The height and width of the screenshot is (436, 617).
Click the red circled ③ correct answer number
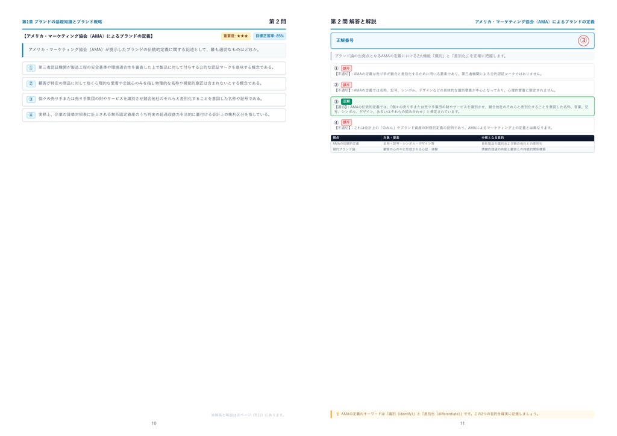tap(583, 40)
